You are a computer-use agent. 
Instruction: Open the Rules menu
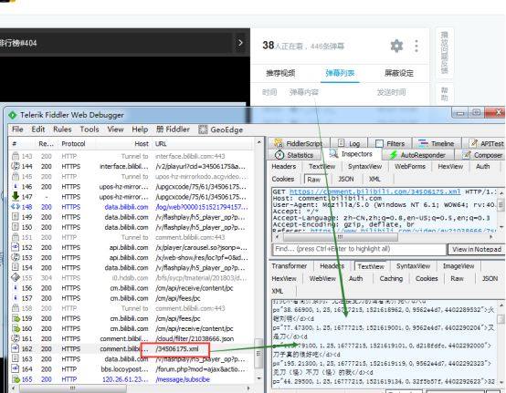[x=62, y=129]
